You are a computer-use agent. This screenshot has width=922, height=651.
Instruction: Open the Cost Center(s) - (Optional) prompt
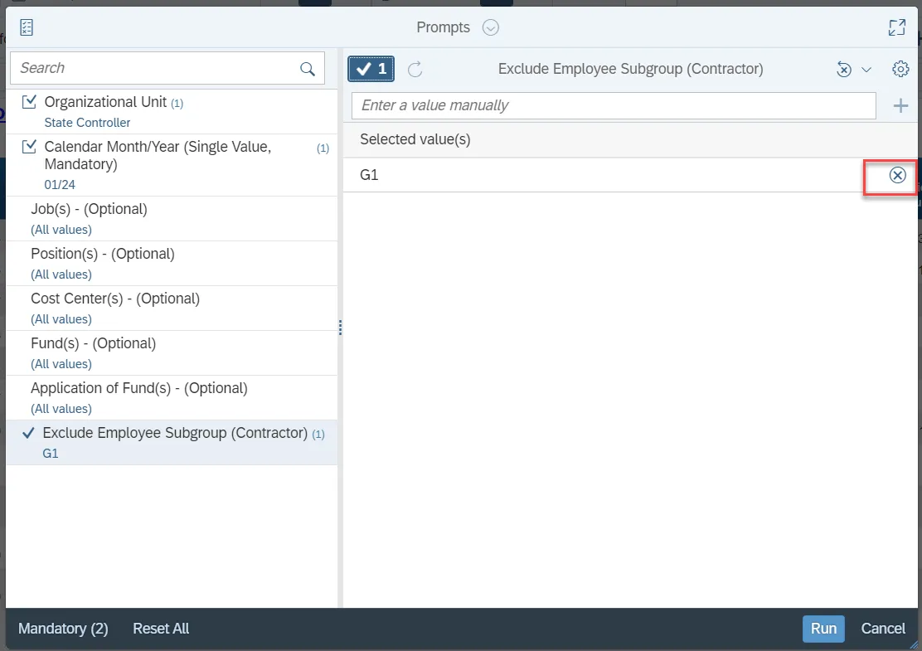point(115,299)
